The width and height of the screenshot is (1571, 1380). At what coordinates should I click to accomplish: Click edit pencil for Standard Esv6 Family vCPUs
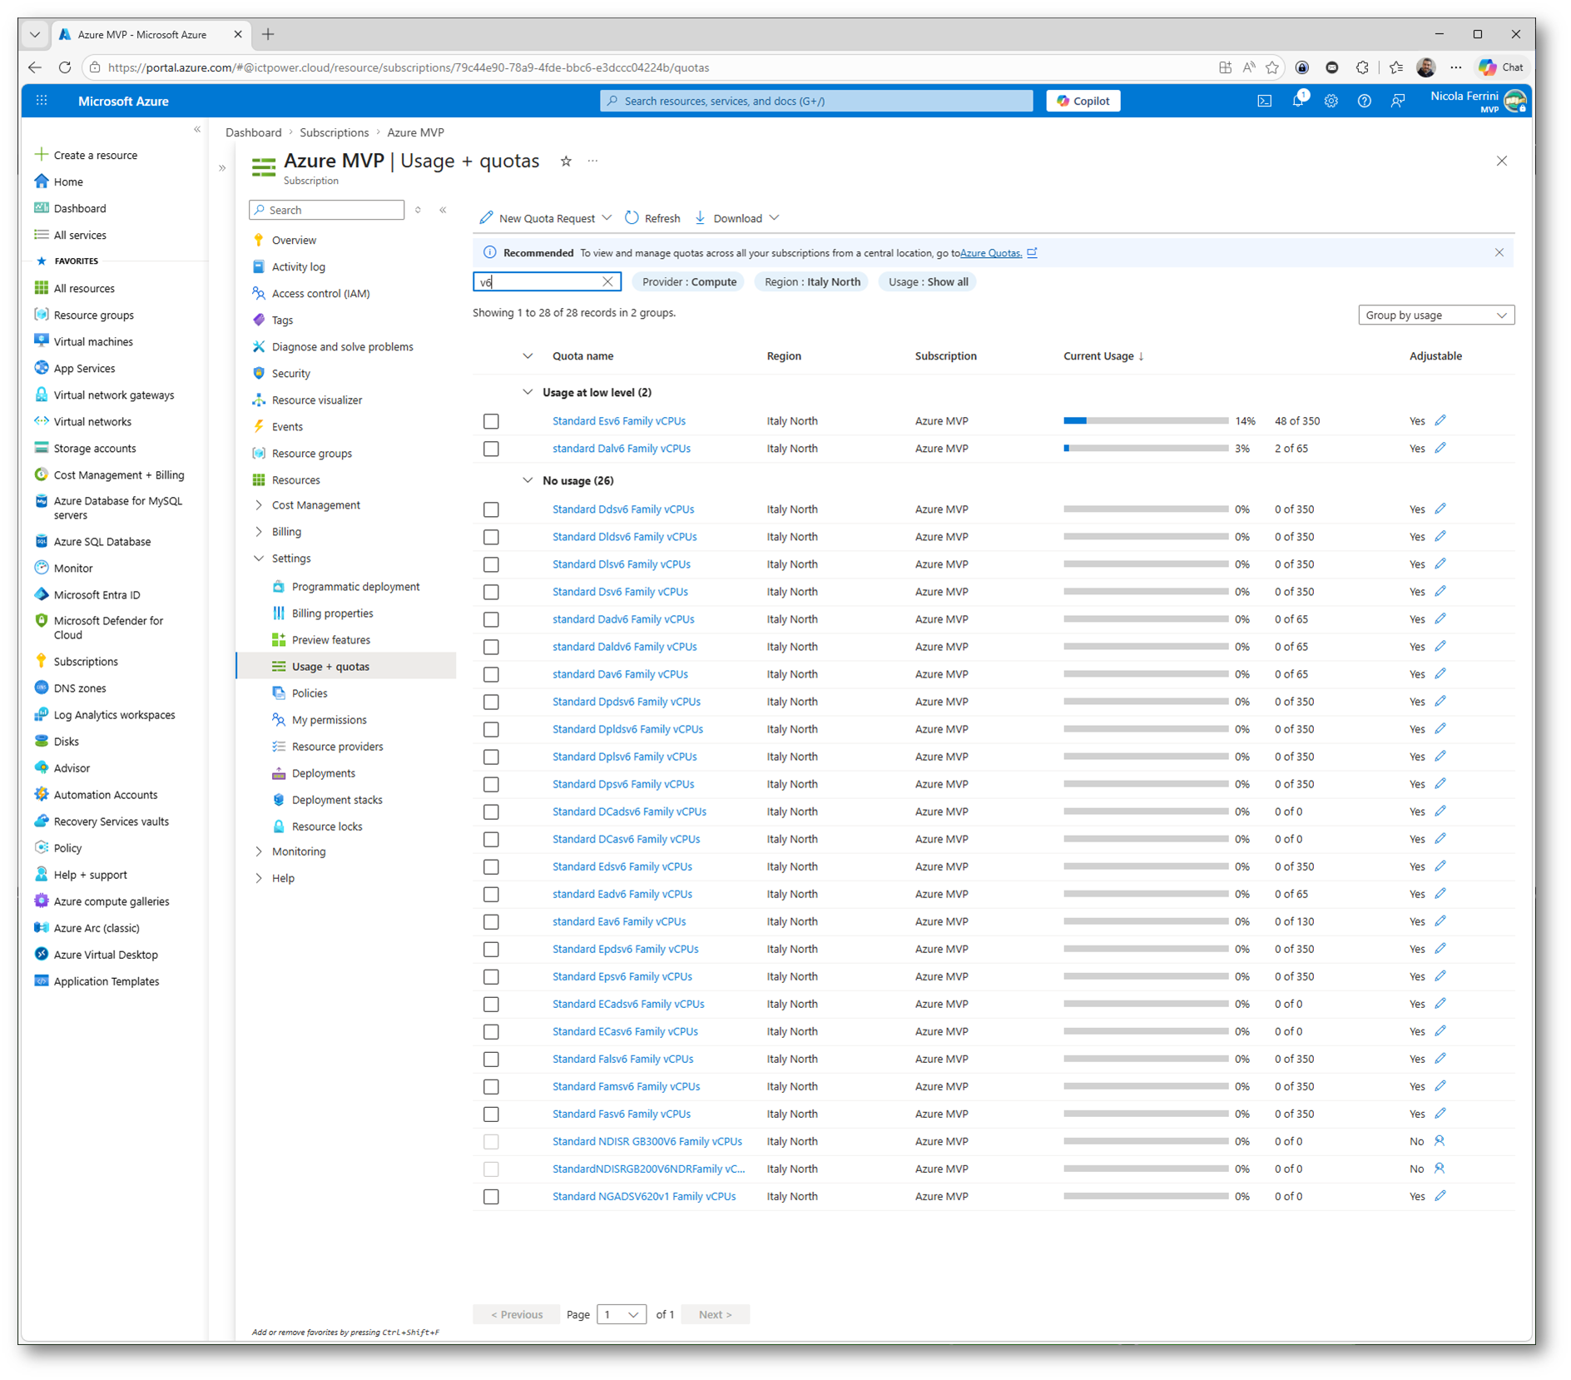[x=1440, y=420]
